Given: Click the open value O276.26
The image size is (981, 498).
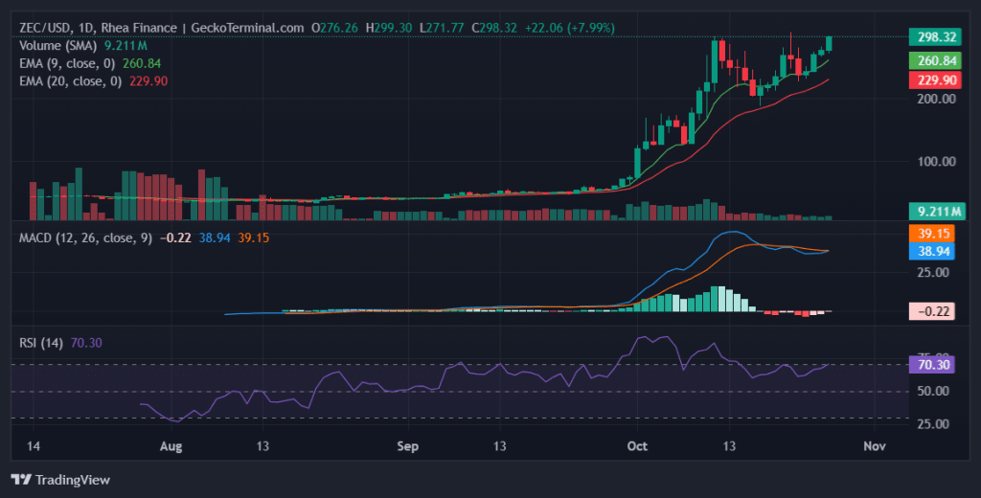Looking at the screenshot, I should tap(334, 28).
